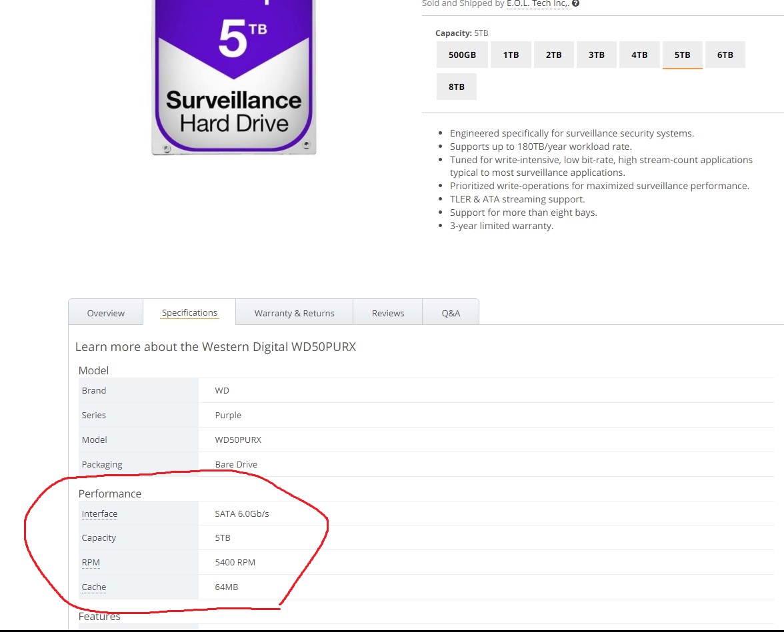Image resolution: width=784 pixels, height=632 pixels.
Task: Pick the 3TB capacity option
Action: [x=596, y=55]
